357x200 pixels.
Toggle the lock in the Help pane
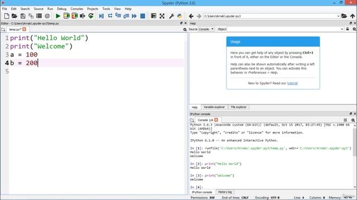pyautogui.click(x=348, y=29)
